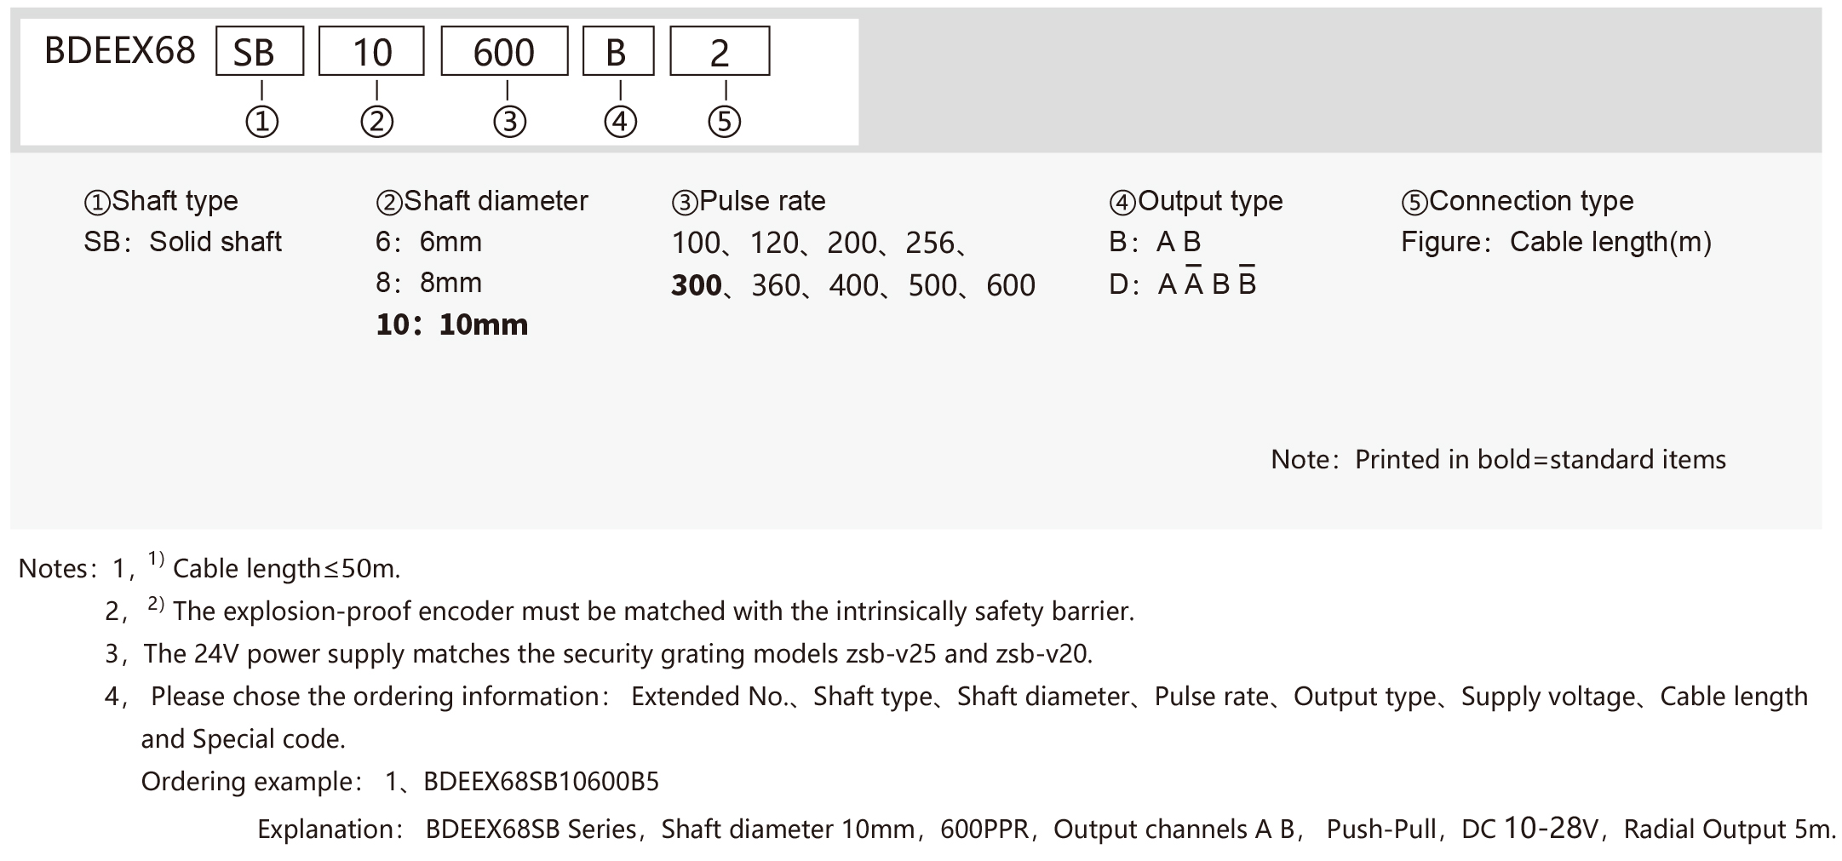Screen dimensions: 1842x861
Task: Click the Shaft type heading
Action: tap(161, 201)
